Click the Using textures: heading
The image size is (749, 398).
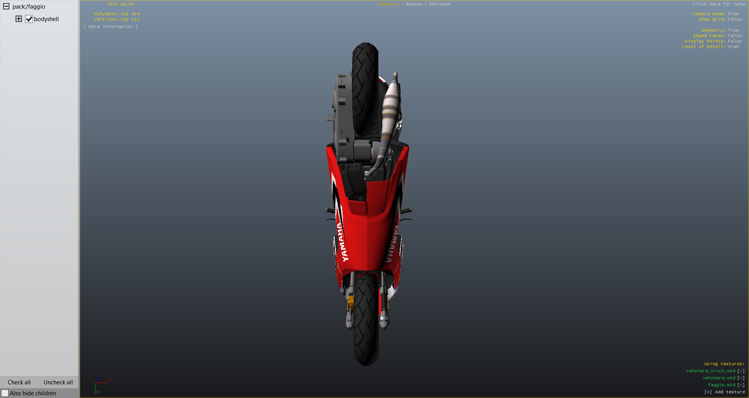[x=724, y=364]
